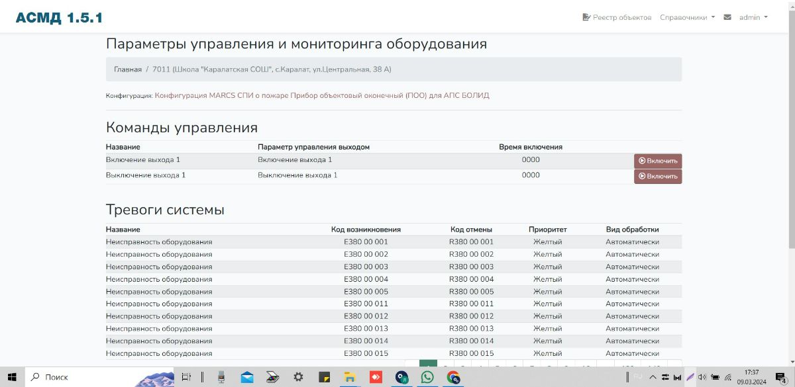Viewport: 795px width, 387px height.
Task: Open Task View in taskbar
Action: point(187,377)
